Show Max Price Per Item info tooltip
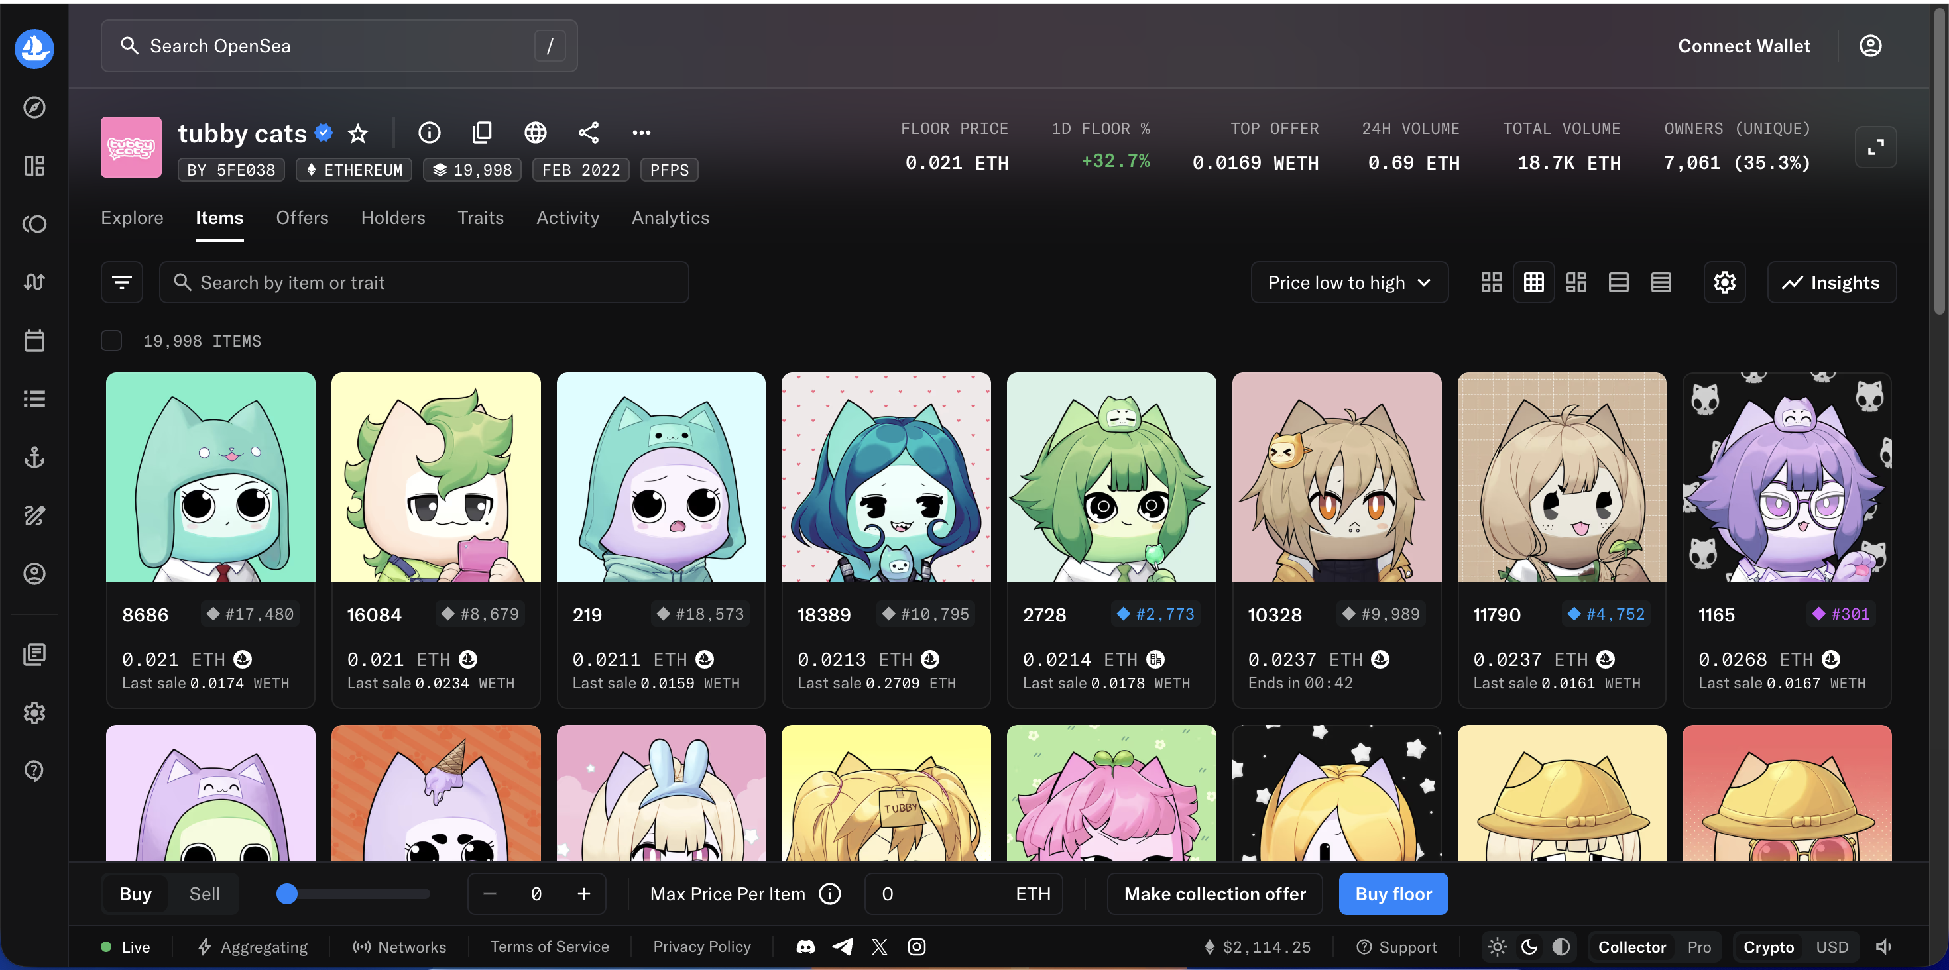The width and height of the screenshot is (1949, 970). click(830, 894)
